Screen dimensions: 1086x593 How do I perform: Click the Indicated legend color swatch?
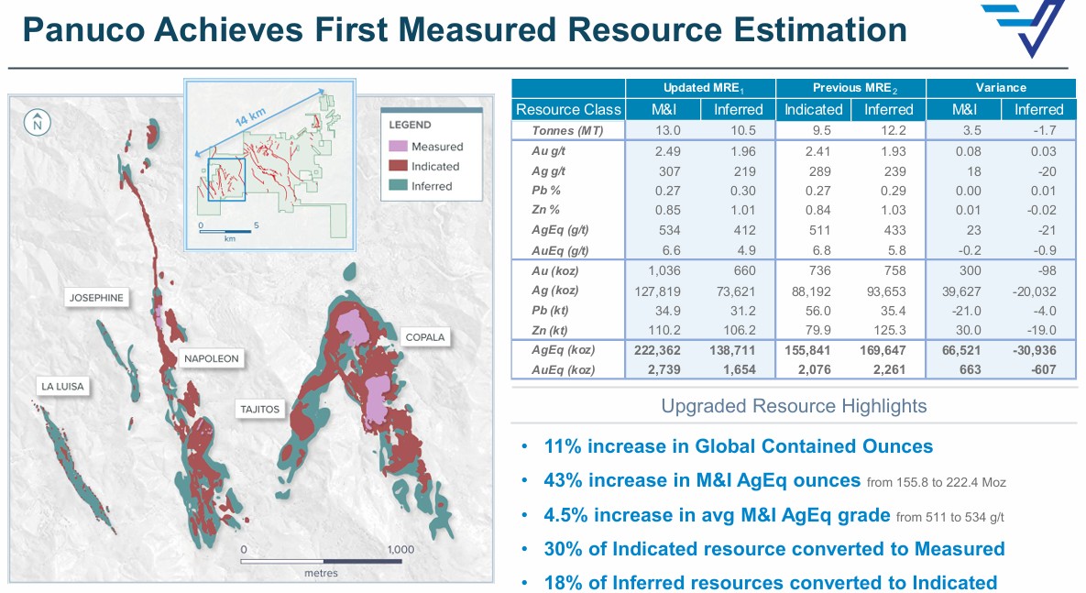(398, 166)
